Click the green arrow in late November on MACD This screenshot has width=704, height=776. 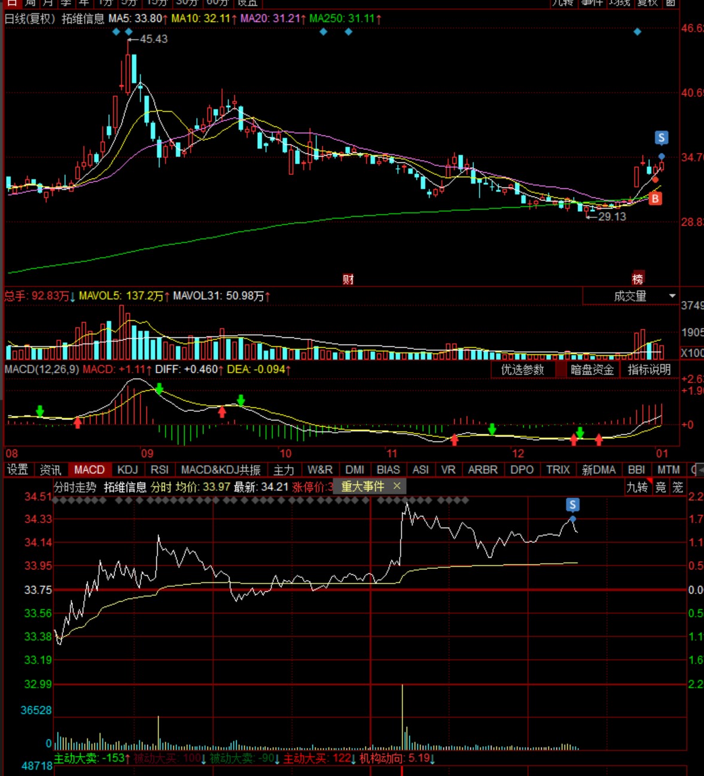pos(492,429)
